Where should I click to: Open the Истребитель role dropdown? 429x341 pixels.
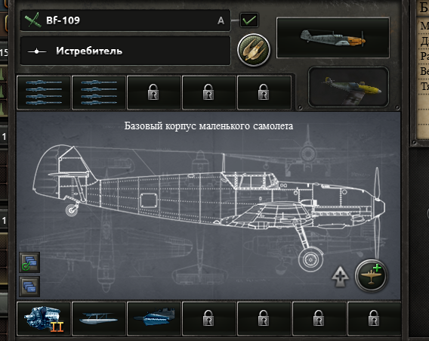125,51
